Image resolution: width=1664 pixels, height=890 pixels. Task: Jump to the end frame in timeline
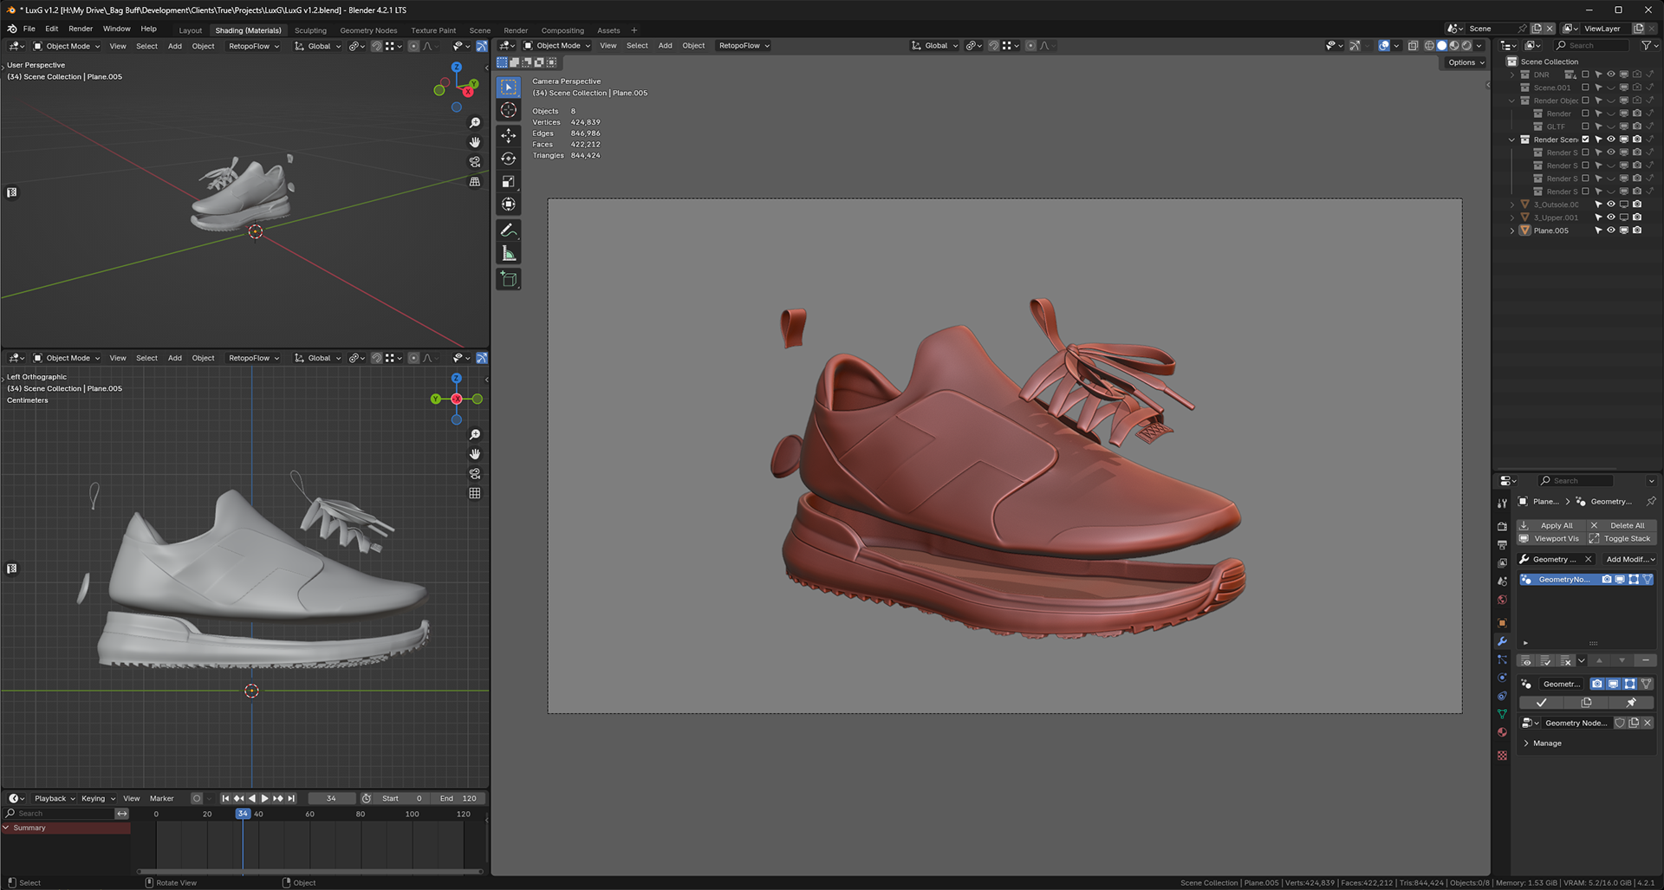pyautogui.click(x=292, y=799)
